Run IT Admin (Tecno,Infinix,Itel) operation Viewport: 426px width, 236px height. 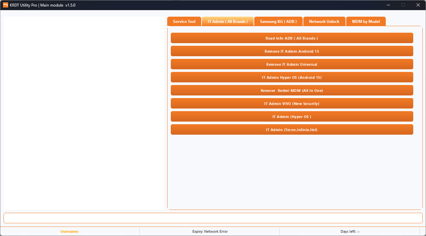point(292,129)
